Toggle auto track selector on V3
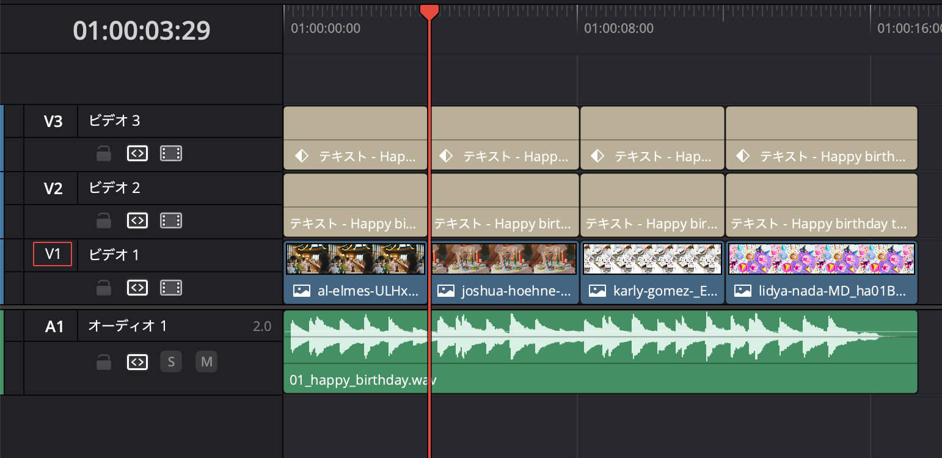Image resolution: width=942 pixels, height=458 pixels. 137,154
